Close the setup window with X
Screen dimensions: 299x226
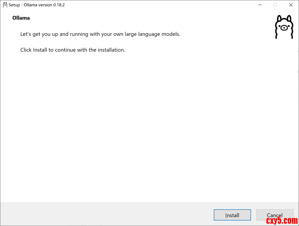[x=291, y=5]
